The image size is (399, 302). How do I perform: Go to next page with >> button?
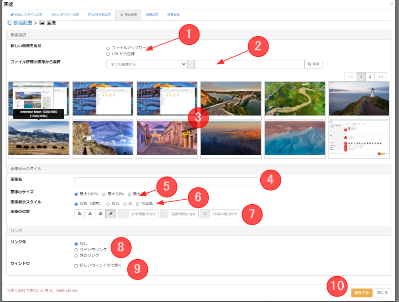(x=381, y=77)
